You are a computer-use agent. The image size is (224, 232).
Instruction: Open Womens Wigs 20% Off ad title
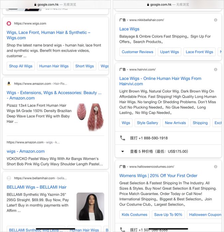point(158,175)
